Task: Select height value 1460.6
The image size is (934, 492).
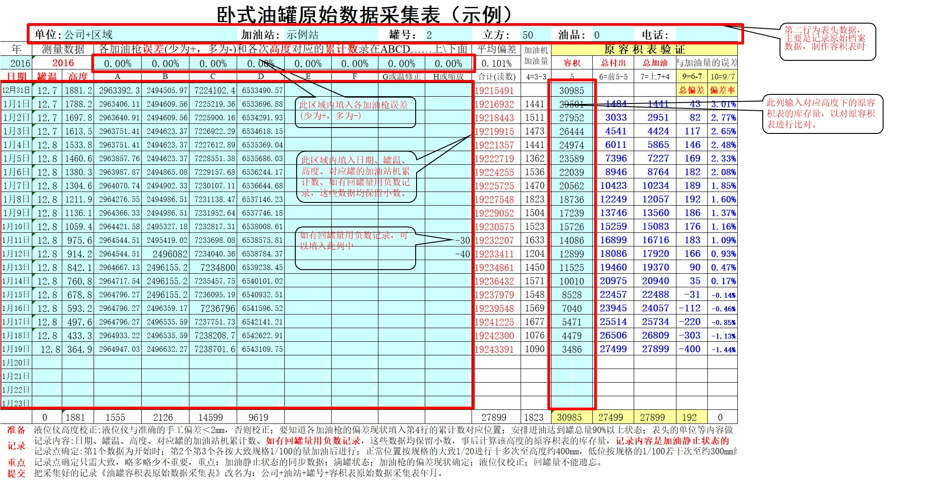Action: [x=78, y=158]
